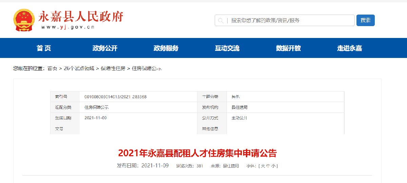Click the national emblem logo
407x183 pixels.
pos(24,20)
